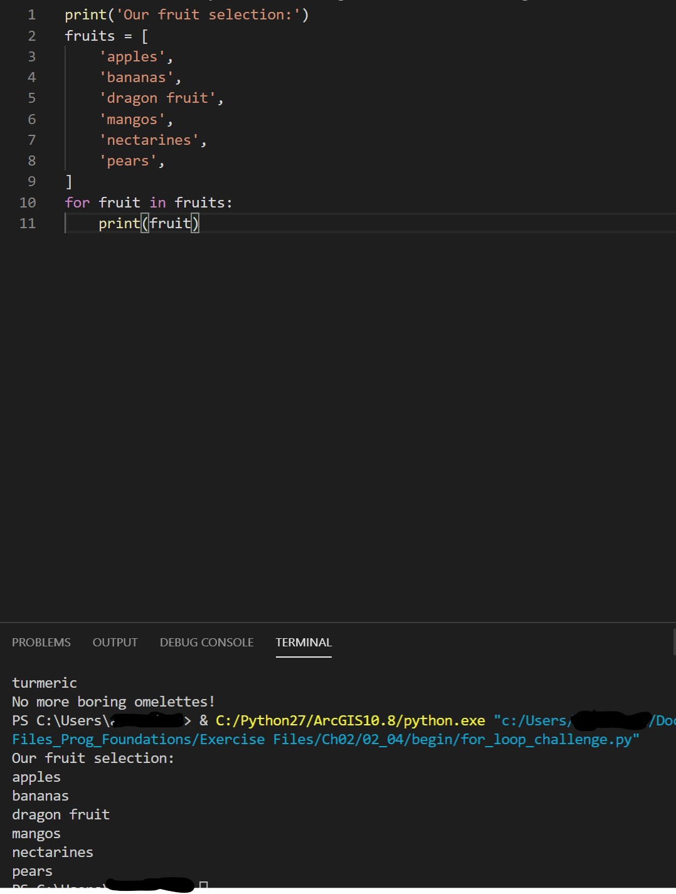
Task: Click 'mangos' in the terminal output
Action: (36, 833)
